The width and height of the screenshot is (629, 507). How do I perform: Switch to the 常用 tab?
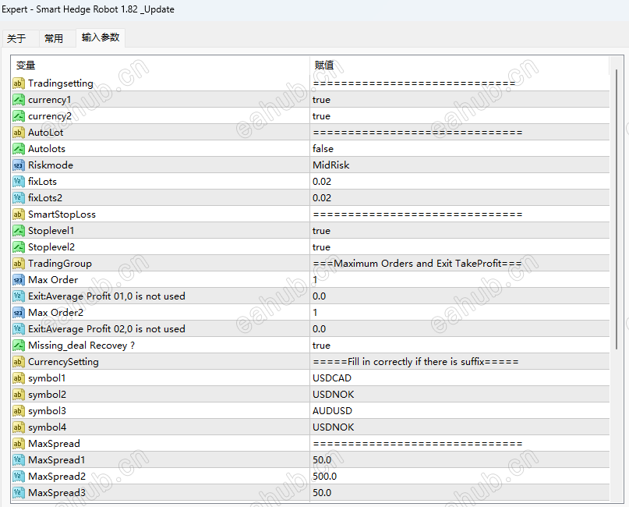click(54, 38)
